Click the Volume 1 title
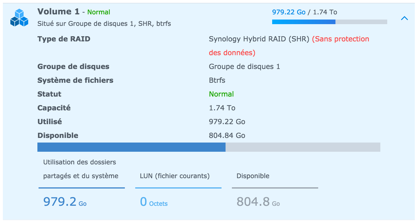The height and width of the screenshot is (223, 416). [x=58, y=11]
